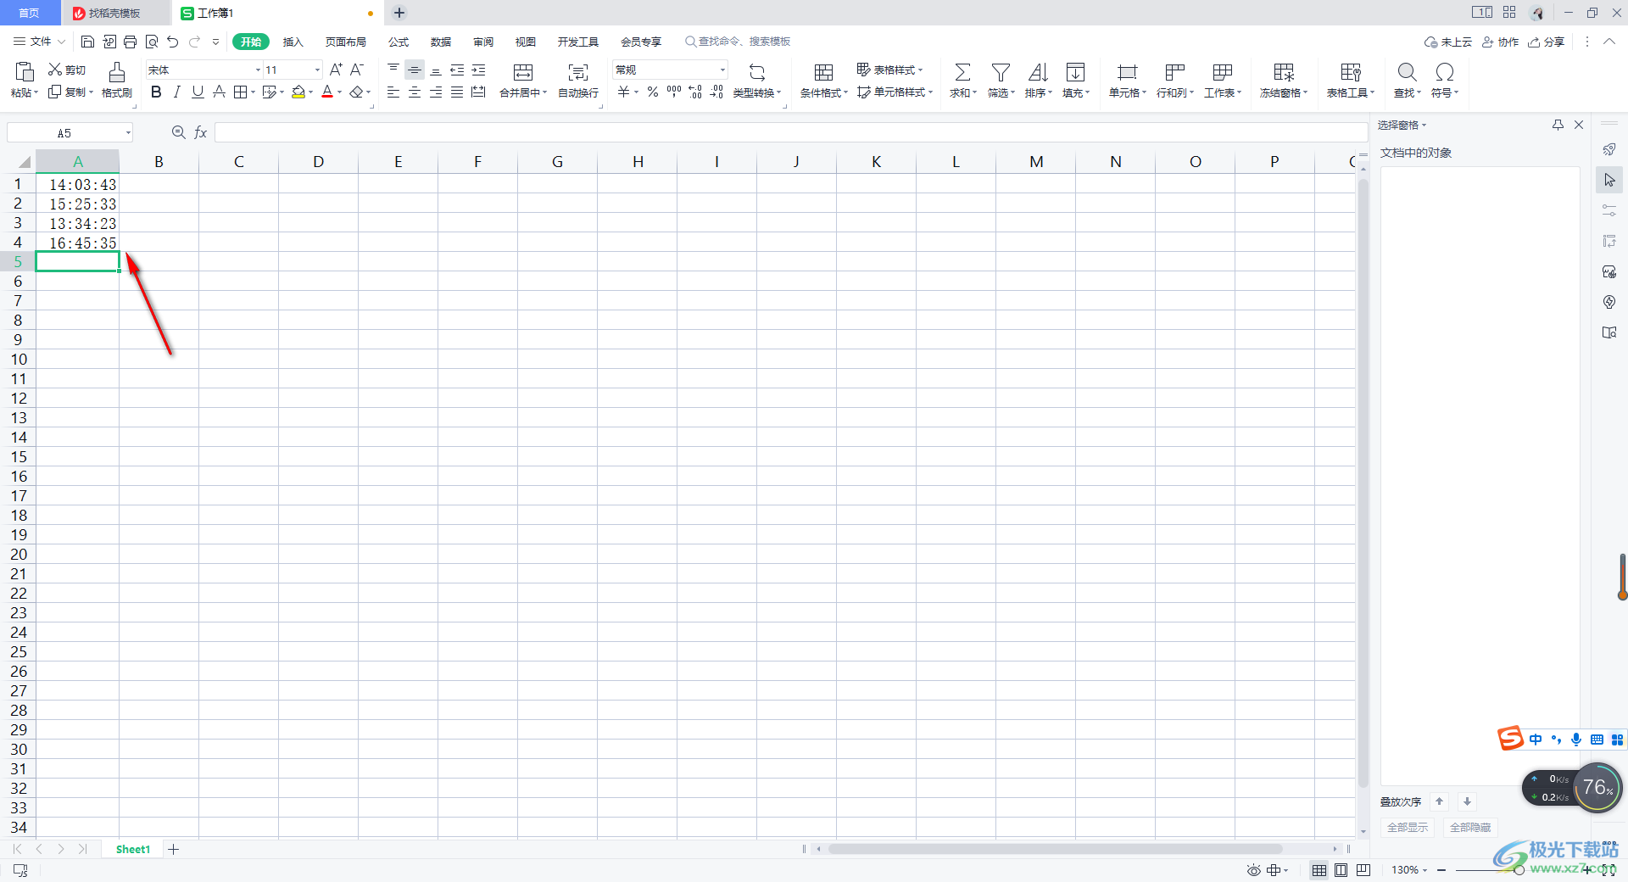Toggle center horizontal alignment
This screenshot has height=882, width=1628.
(x=415, y=92)
